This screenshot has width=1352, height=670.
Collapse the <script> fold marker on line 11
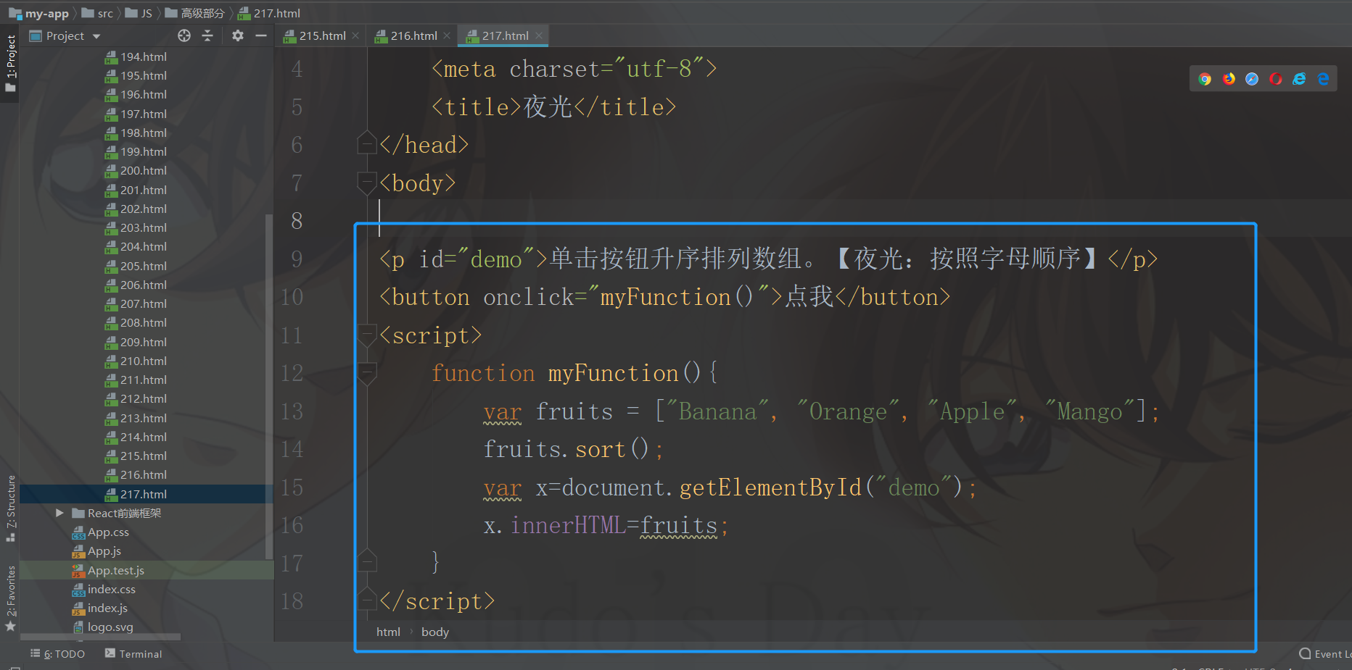click(x=367, y=335)
